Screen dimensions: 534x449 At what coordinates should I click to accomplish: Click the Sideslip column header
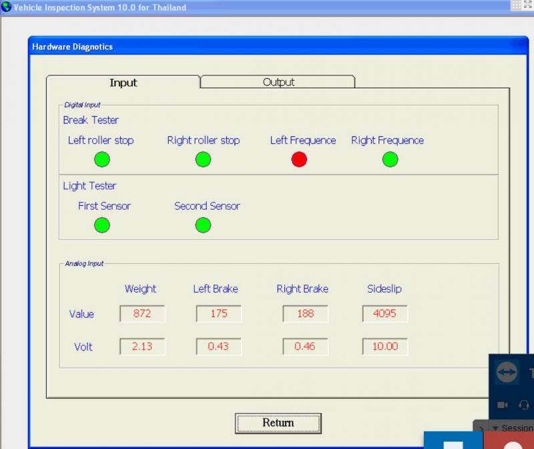pyautogui.click(x=384, y=289)
